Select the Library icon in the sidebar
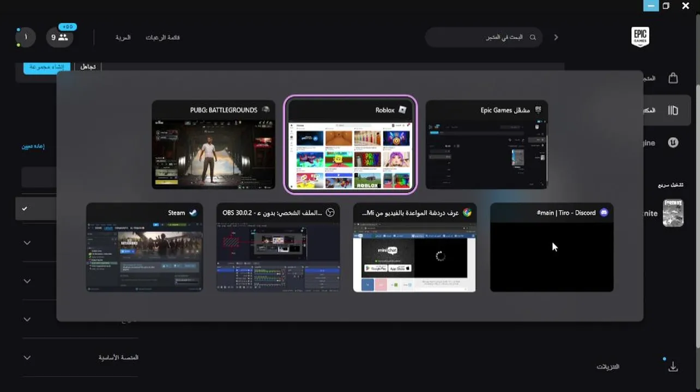 click(x=673, y=111)
